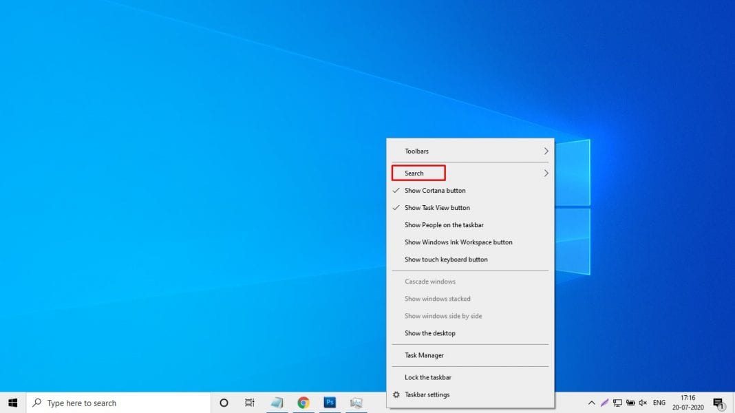Open Task View from the taskbar

point(249,403)
